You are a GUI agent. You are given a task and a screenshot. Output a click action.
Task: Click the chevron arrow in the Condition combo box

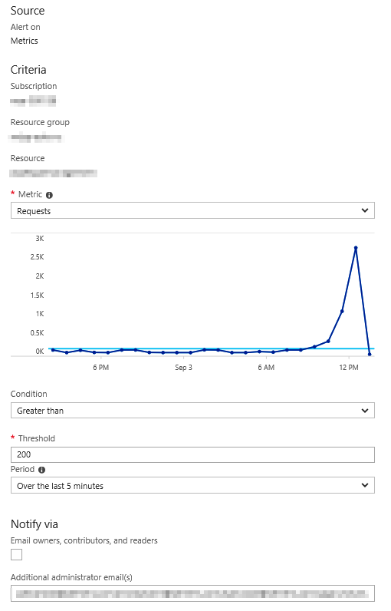[364, 411]
